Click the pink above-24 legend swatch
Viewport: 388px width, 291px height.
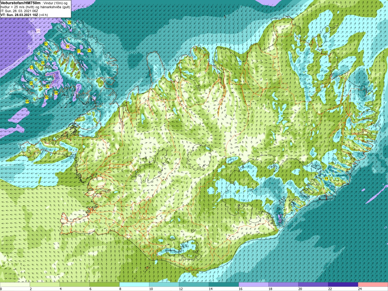coord(373,285)
